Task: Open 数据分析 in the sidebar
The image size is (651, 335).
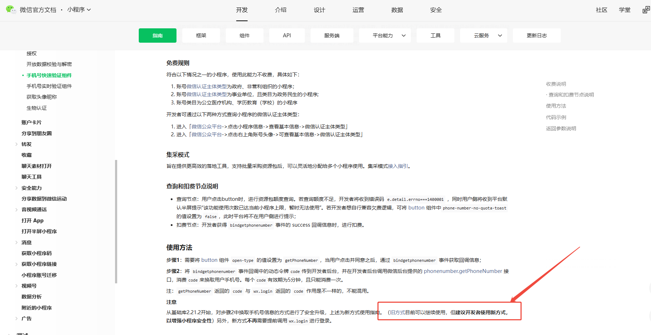Action: 32,297
